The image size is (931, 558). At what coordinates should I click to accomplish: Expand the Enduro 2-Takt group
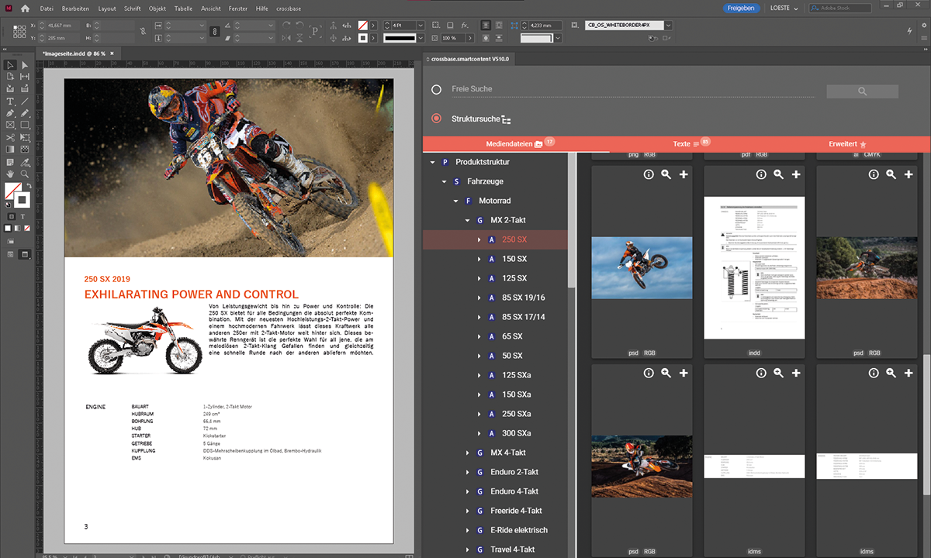pos(468,473)
